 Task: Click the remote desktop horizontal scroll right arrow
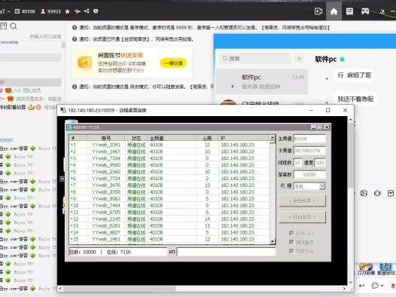345,289
